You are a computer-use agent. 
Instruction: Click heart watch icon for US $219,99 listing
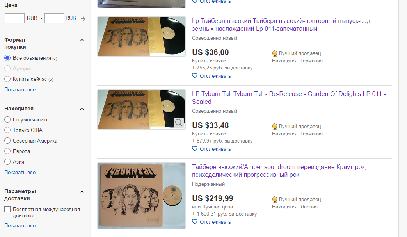pyautogui.click(x=195, y=221)
